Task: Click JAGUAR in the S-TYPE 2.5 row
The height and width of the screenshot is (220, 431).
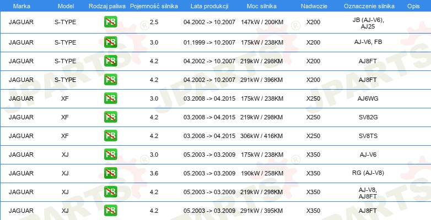Action: tap(21, 22)
